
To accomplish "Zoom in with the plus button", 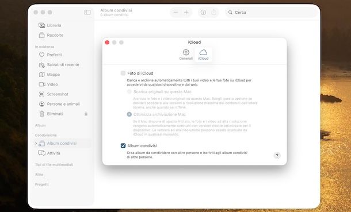I will [186, 12].
